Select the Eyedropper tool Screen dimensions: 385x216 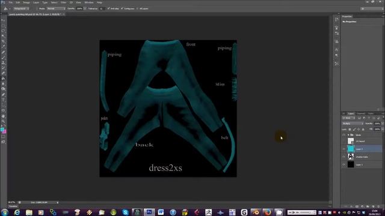click(x=3, y=47)
